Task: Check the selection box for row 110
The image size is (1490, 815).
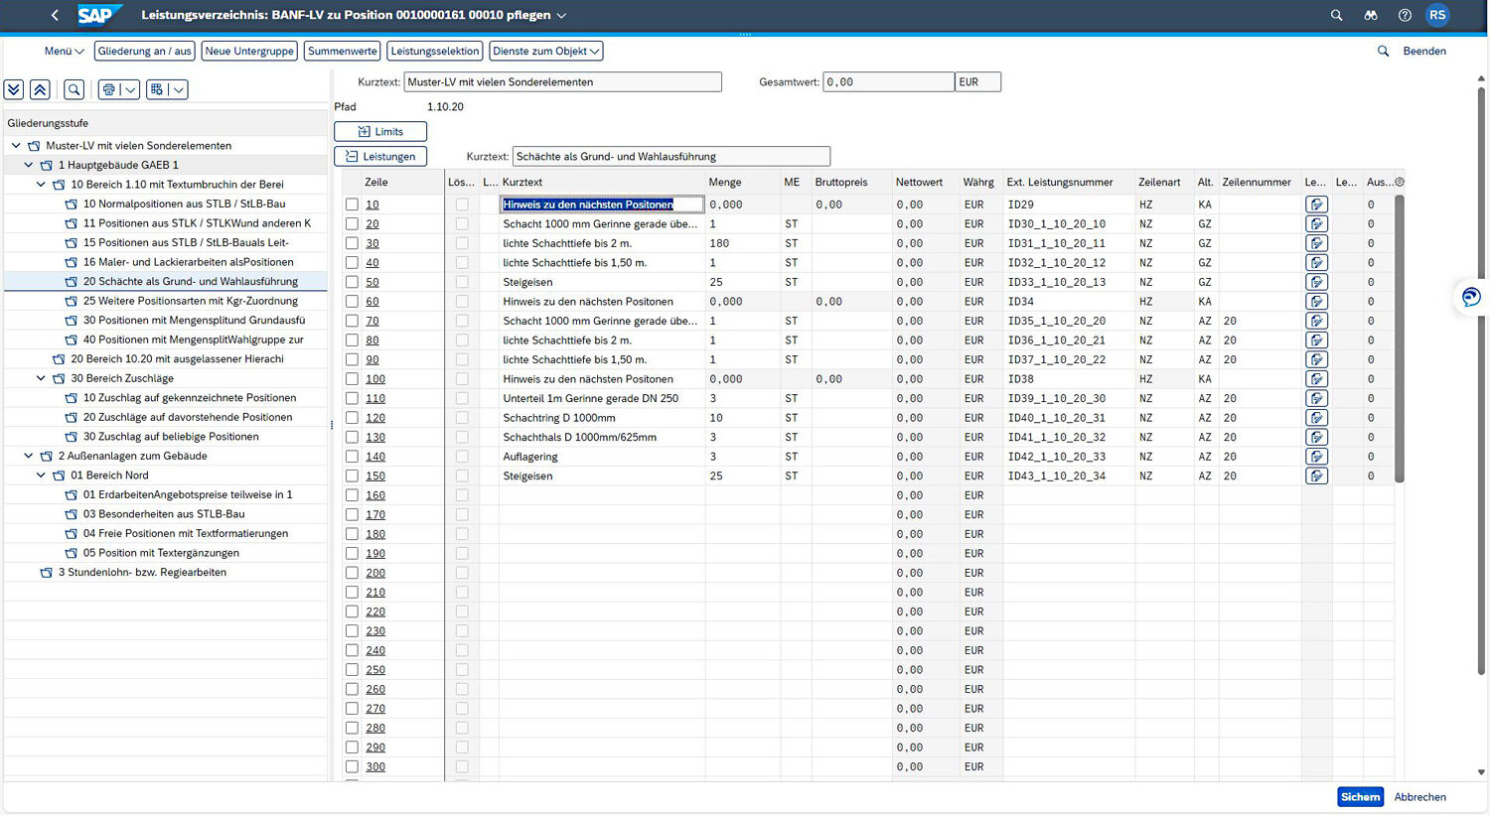Action: tap(352, 398)
